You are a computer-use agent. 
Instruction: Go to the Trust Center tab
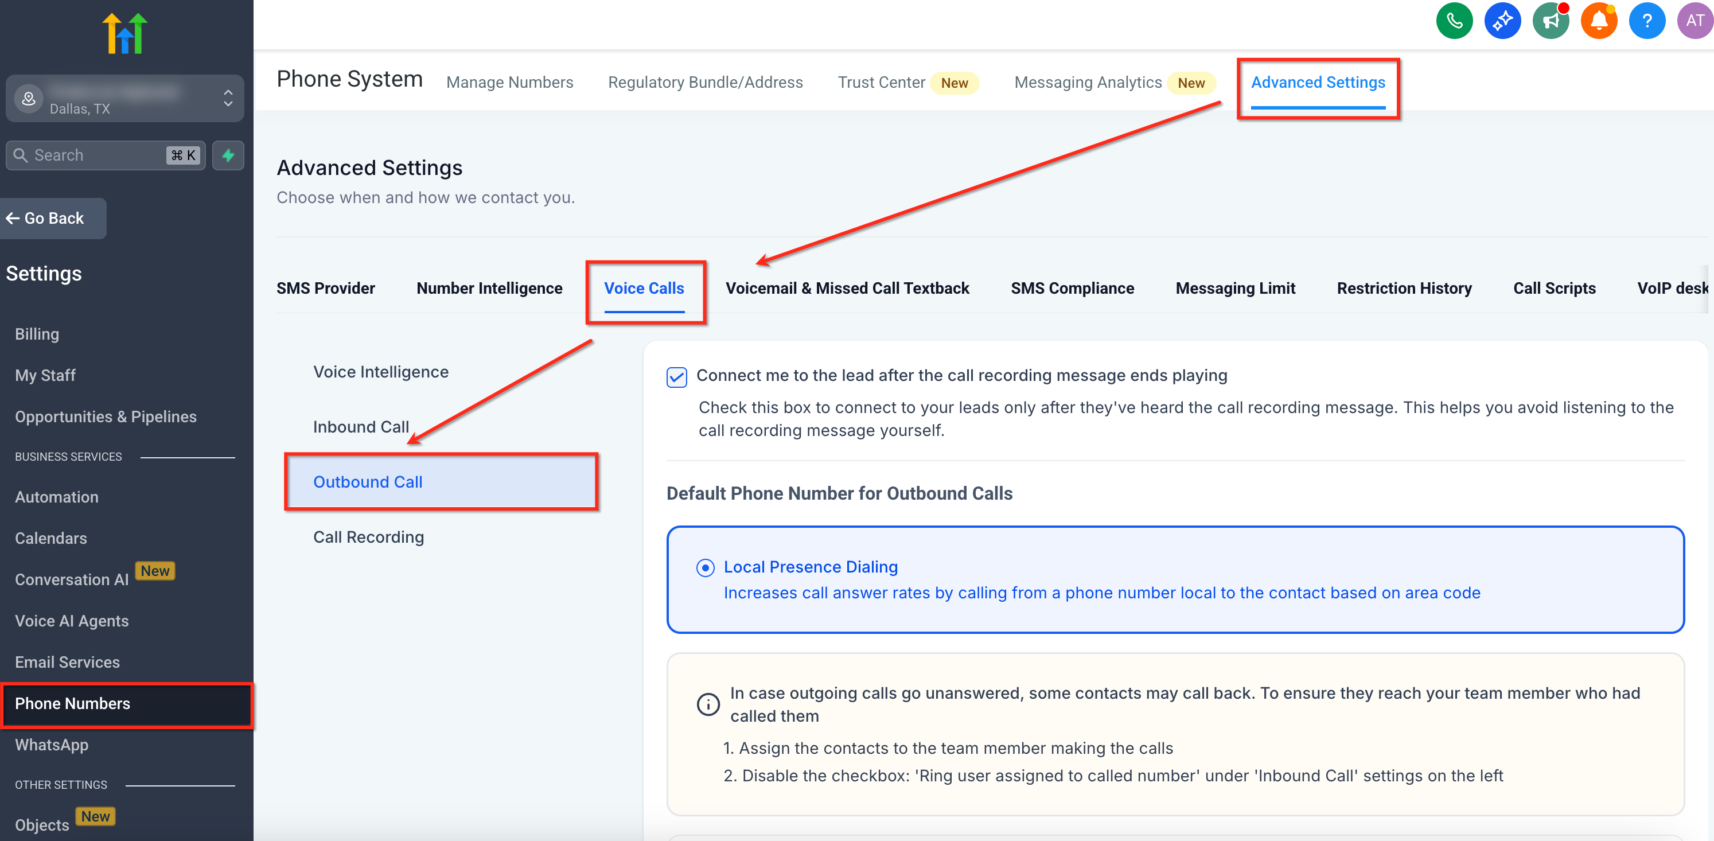point(881,83)
